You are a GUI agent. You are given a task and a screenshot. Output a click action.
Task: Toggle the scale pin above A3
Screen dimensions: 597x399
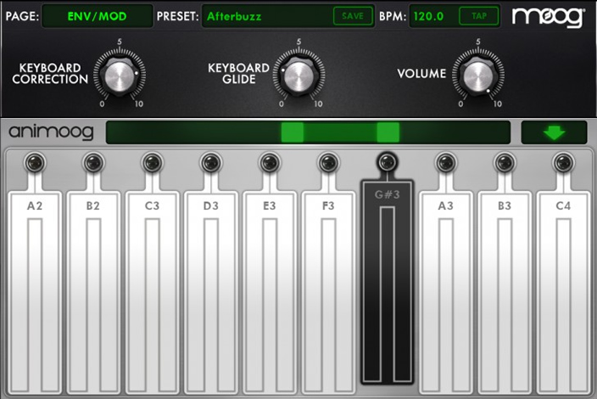click(x=446, y=163)
